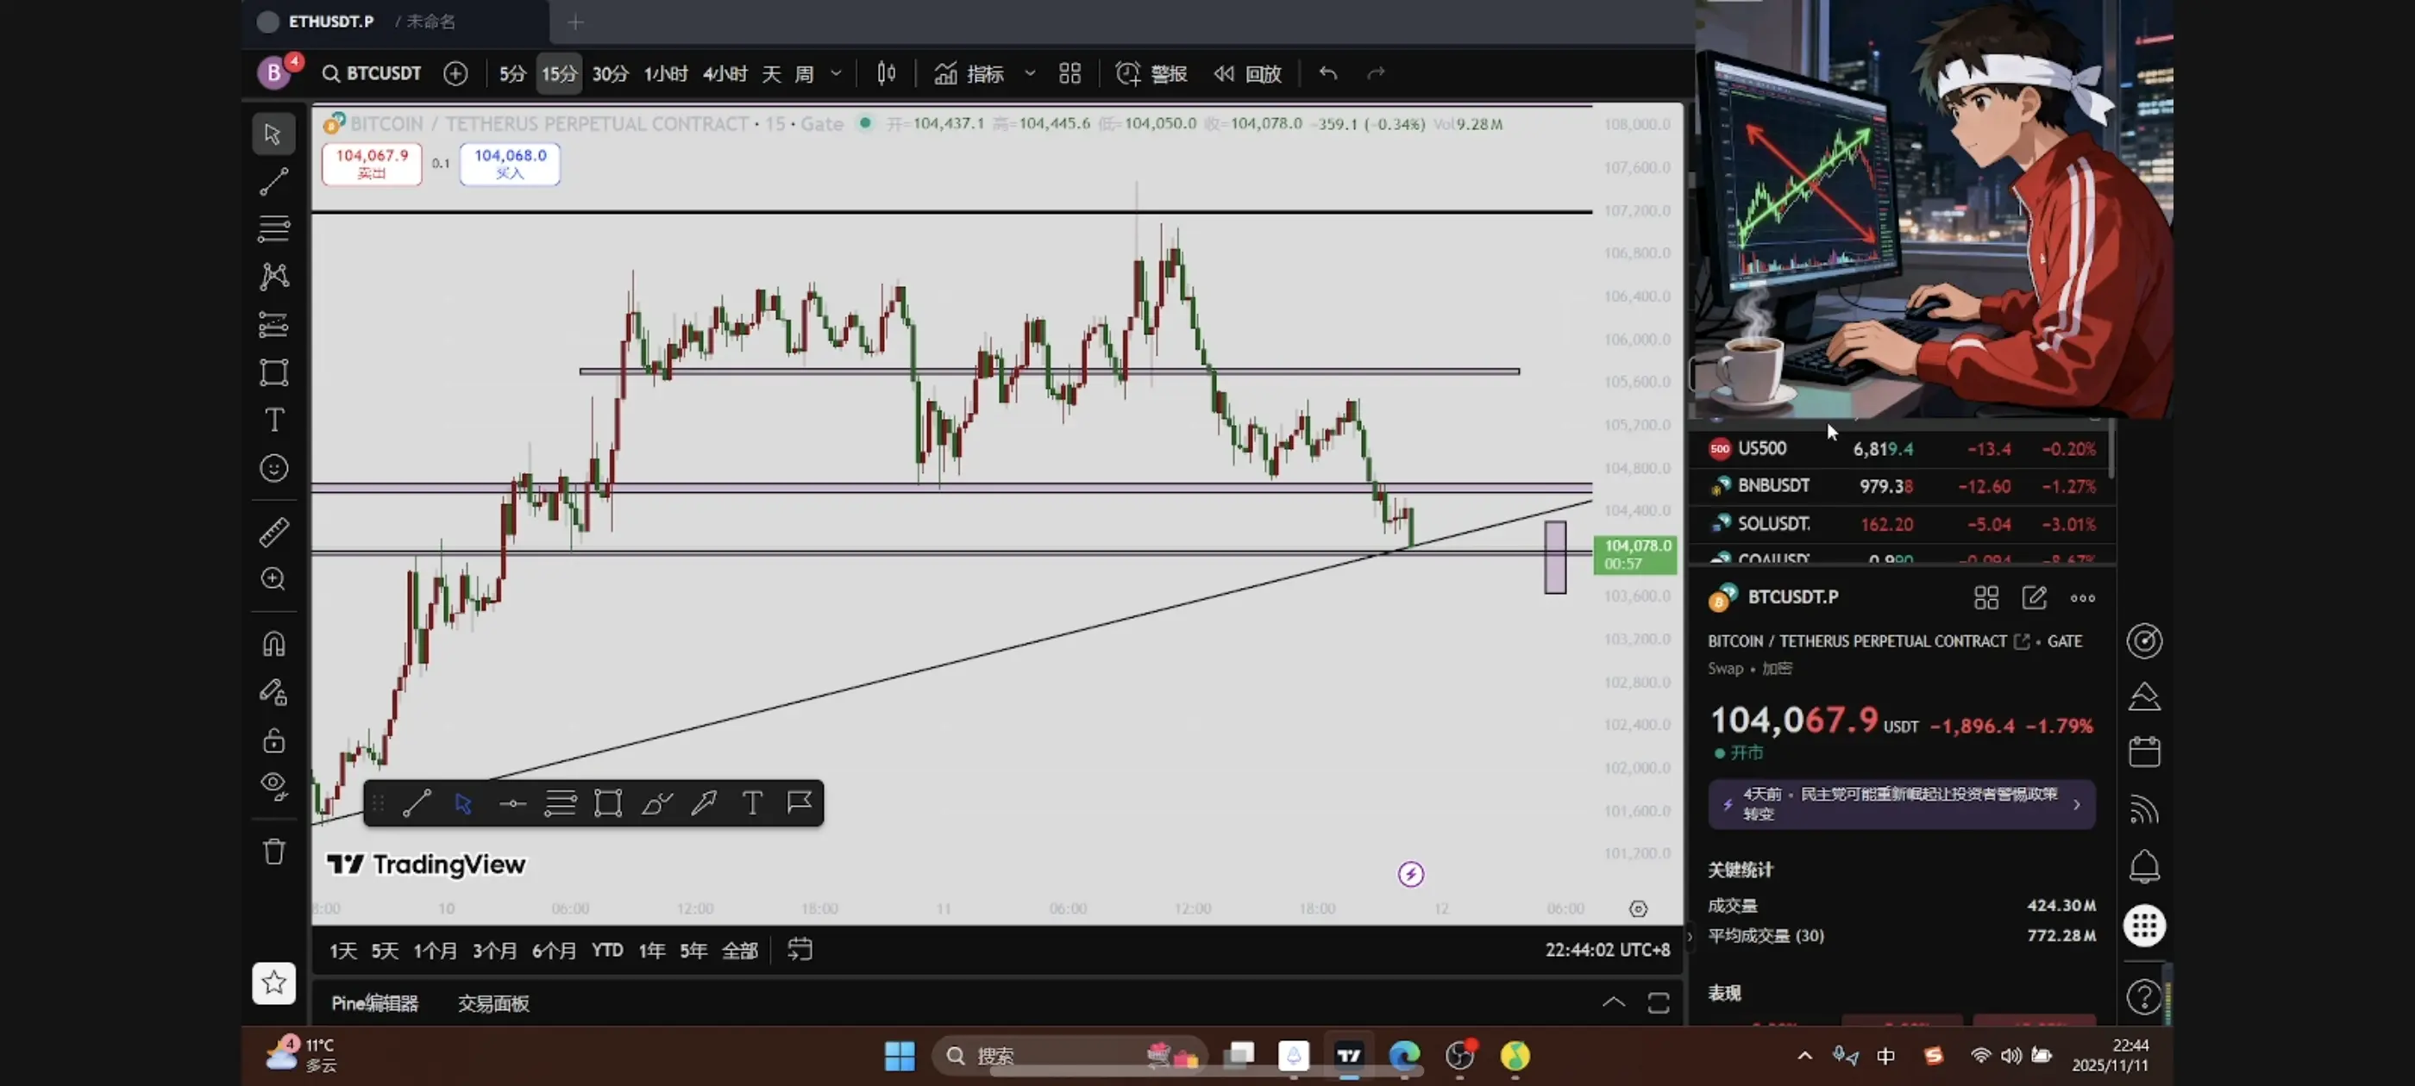Select the Fibonacci retracement tool
The image size is (2415, 1086).
point(273,228)
